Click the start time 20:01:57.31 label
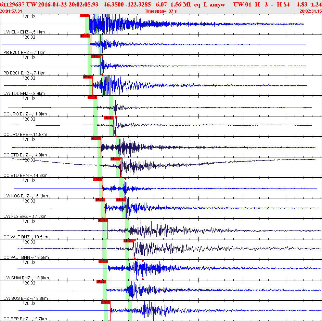This screenshot has width=322, height=321. [x=11, y=11]
